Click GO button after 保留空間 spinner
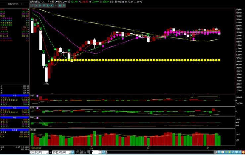 (x=104, y=152)
